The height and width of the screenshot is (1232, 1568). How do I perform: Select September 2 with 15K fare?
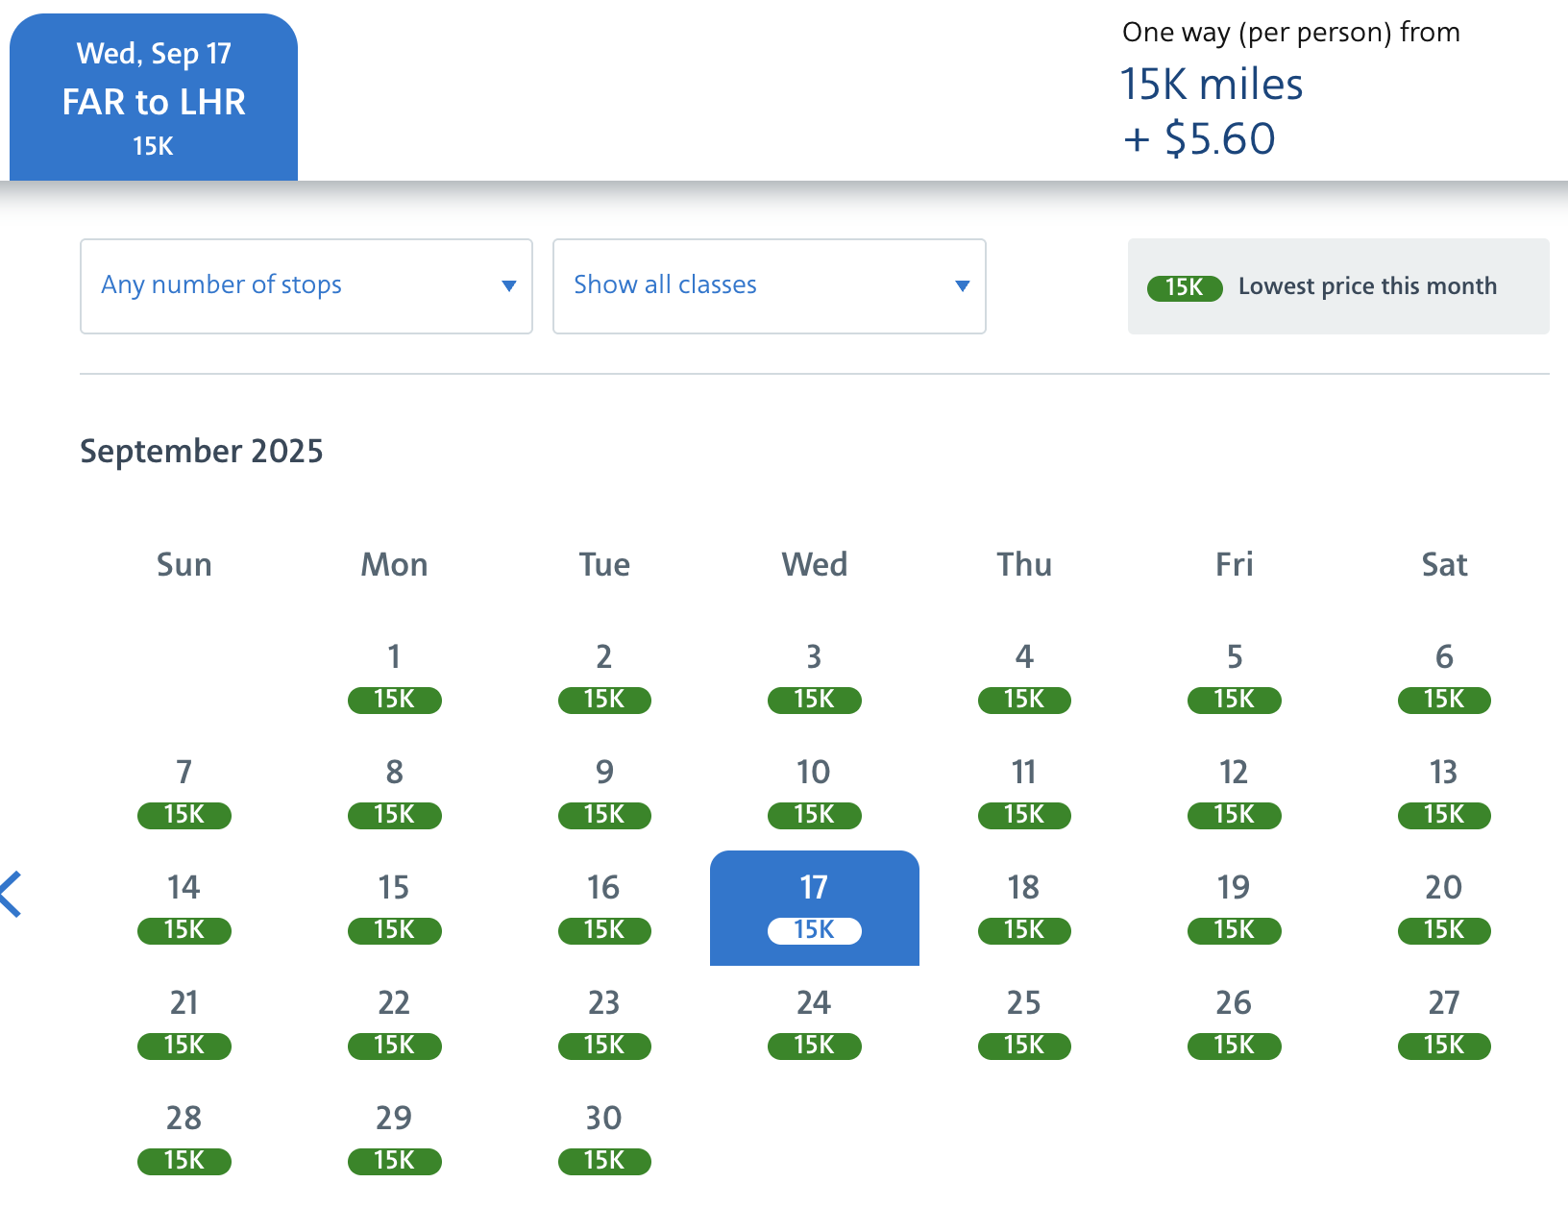(604, 678)
